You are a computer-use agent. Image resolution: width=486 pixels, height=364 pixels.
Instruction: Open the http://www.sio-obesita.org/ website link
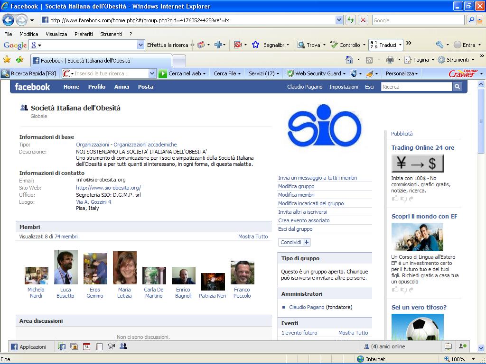tap(109, 188)
